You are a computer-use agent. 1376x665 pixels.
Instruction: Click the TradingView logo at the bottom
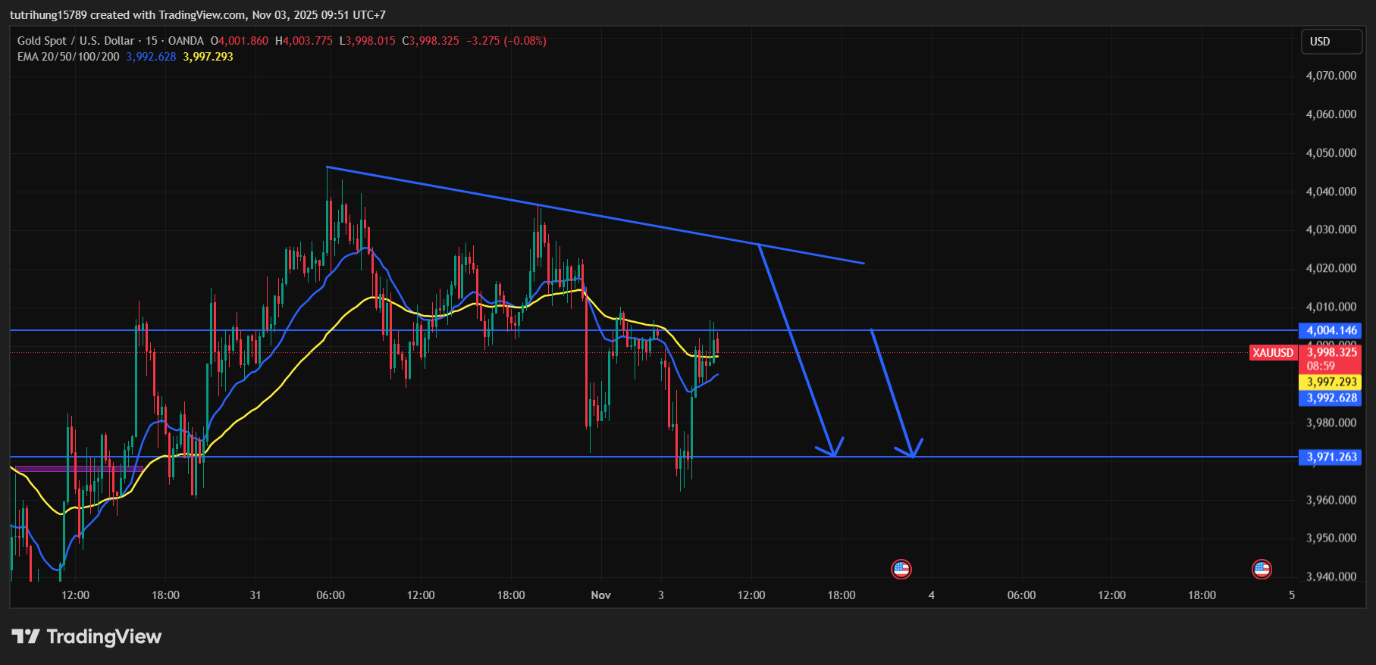86,636
